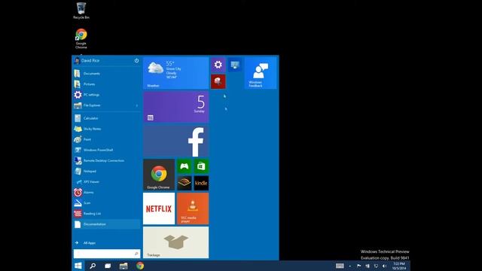Open the Facebook tile
The image size is (482, 271).
[x=175, y=141]
